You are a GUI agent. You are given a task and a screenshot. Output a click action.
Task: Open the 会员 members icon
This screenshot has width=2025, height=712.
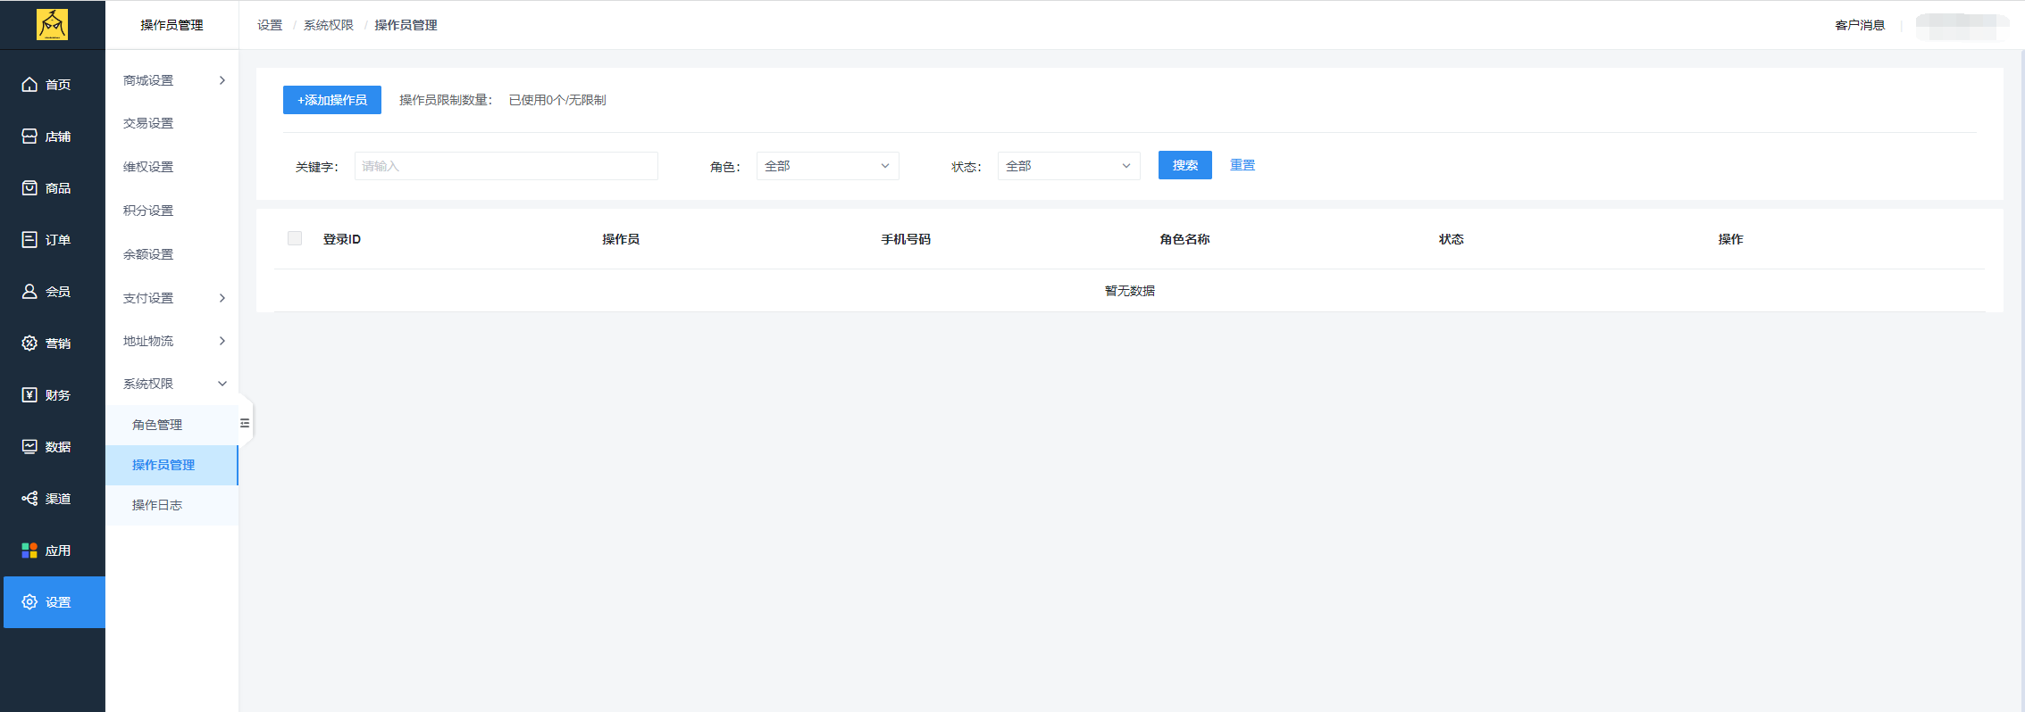pos(29,292)
